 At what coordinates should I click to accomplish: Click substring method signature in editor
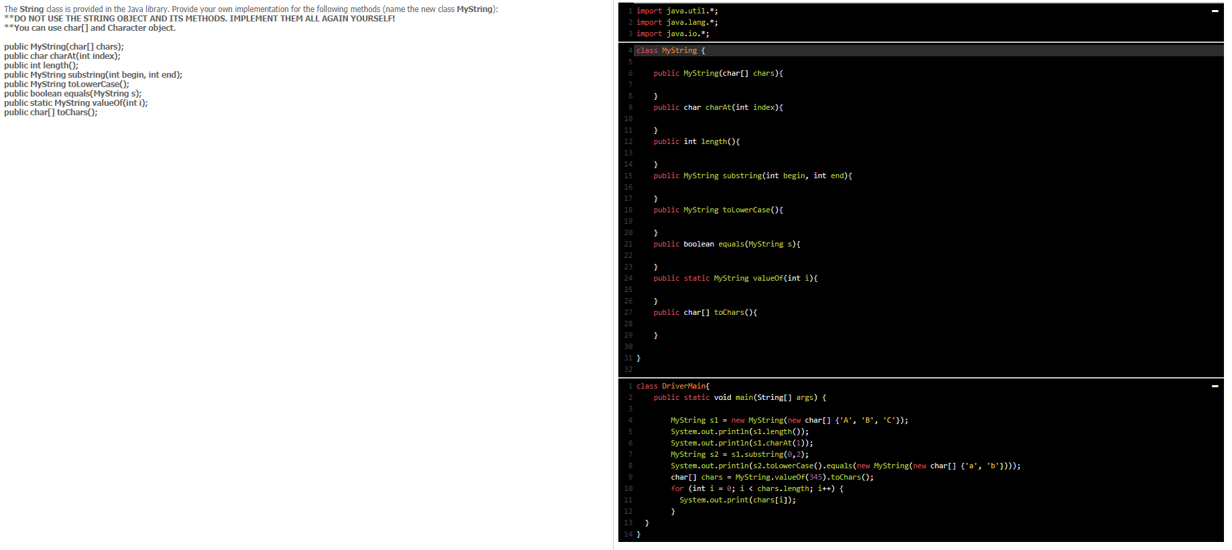click(752, 176)
